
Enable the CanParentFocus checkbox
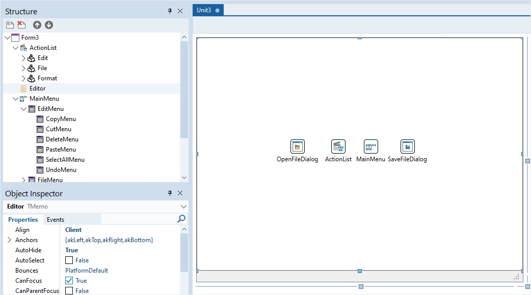point(69,290)
